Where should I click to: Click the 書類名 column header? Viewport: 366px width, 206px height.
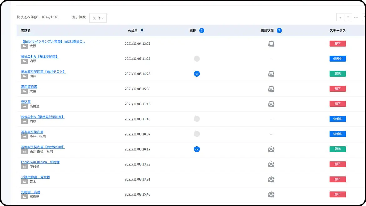26,31
